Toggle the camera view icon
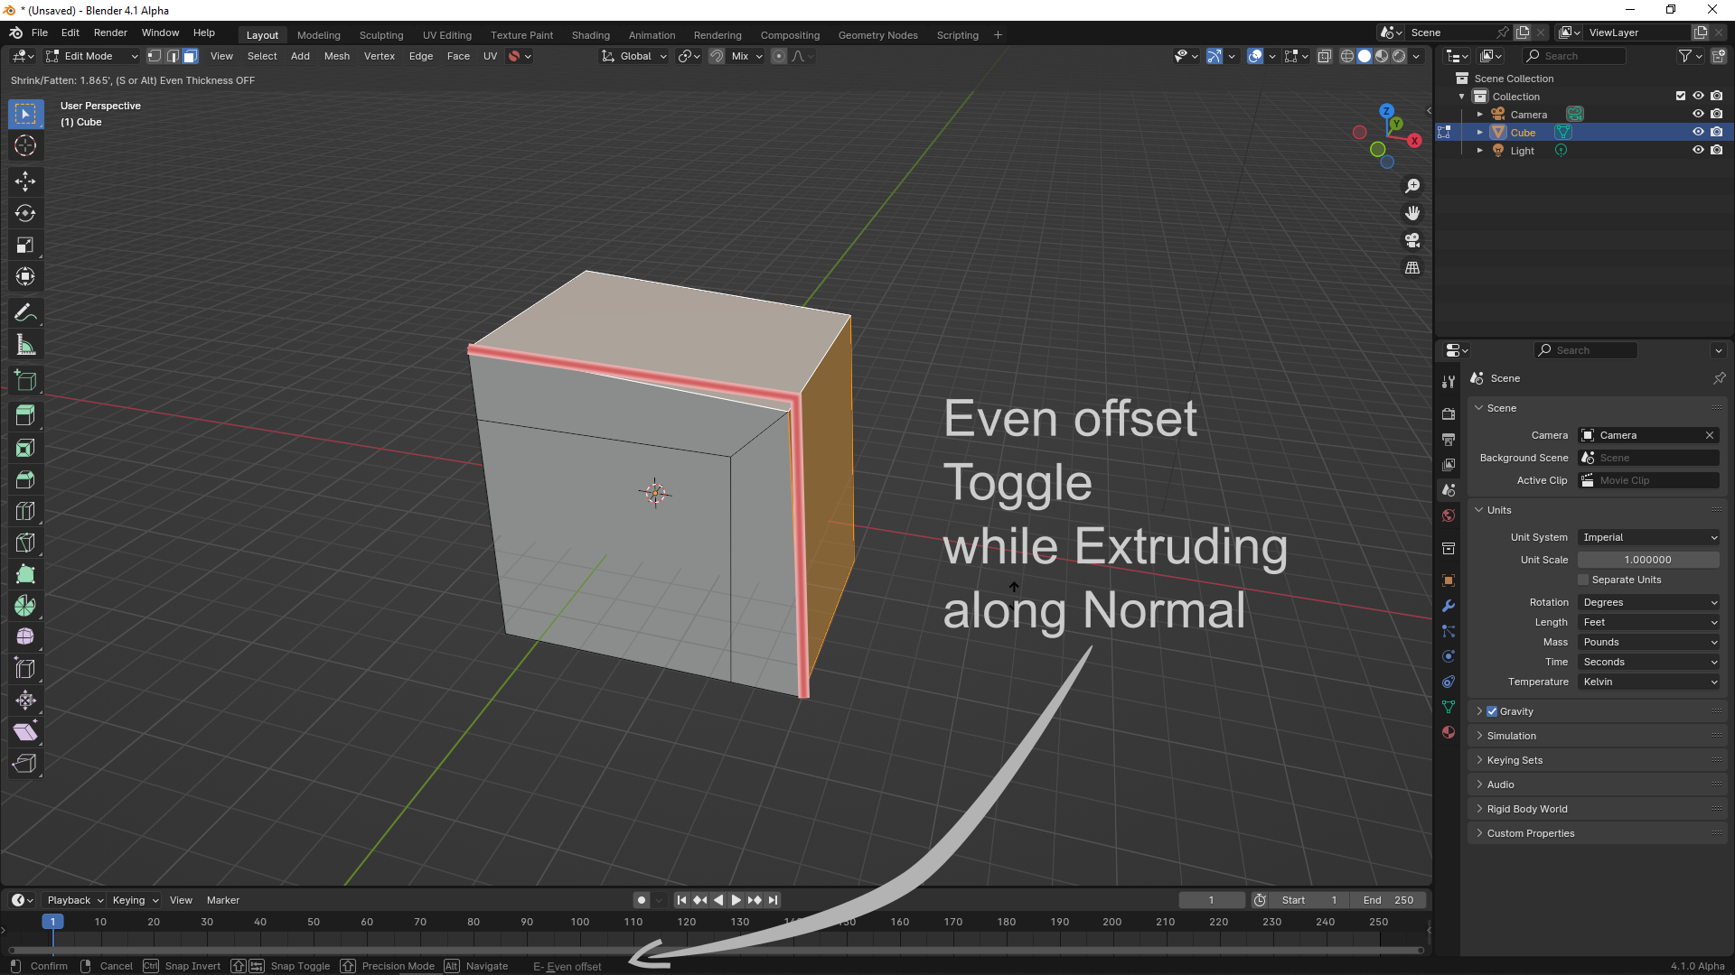 click(x=1412, y=240)
